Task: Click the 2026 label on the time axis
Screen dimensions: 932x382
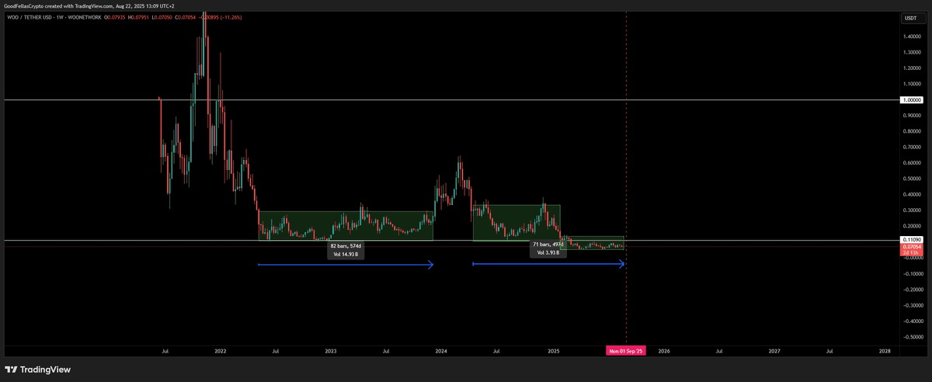Action: pyautogui.click(x=663, y=351)
